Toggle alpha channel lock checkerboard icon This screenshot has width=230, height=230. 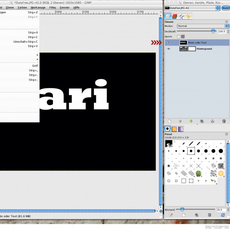point(183,37)
